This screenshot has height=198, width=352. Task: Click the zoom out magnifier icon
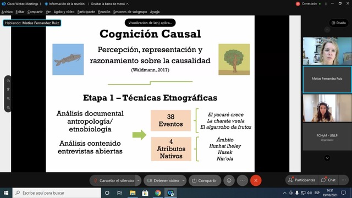pyautogui.click(x=8, y=108)
